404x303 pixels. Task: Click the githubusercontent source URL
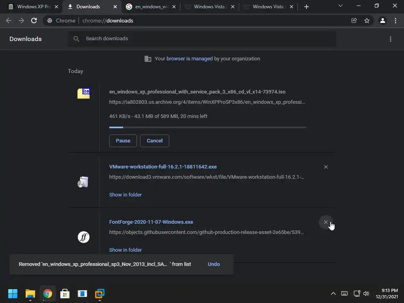coord(206,232)
